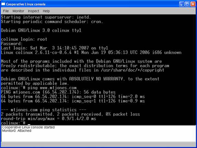Image resolution: width=197 pixels, height=148 pixels.
Task: Open the Monitor menu
Action: [18, 11]
